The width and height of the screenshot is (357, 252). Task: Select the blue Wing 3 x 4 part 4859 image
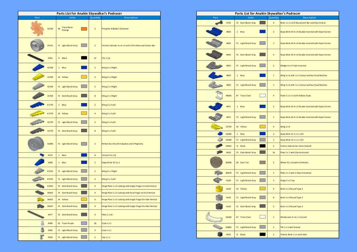tap(215, 75)
